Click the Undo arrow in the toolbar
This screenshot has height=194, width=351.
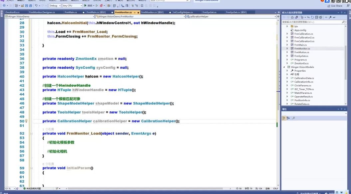coord(36,6)
